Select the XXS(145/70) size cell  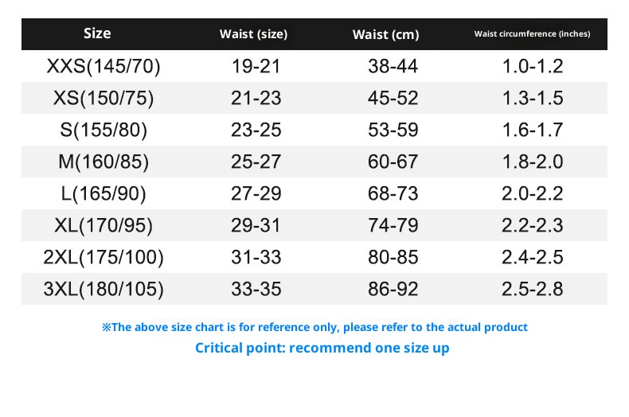coord(104,67)
